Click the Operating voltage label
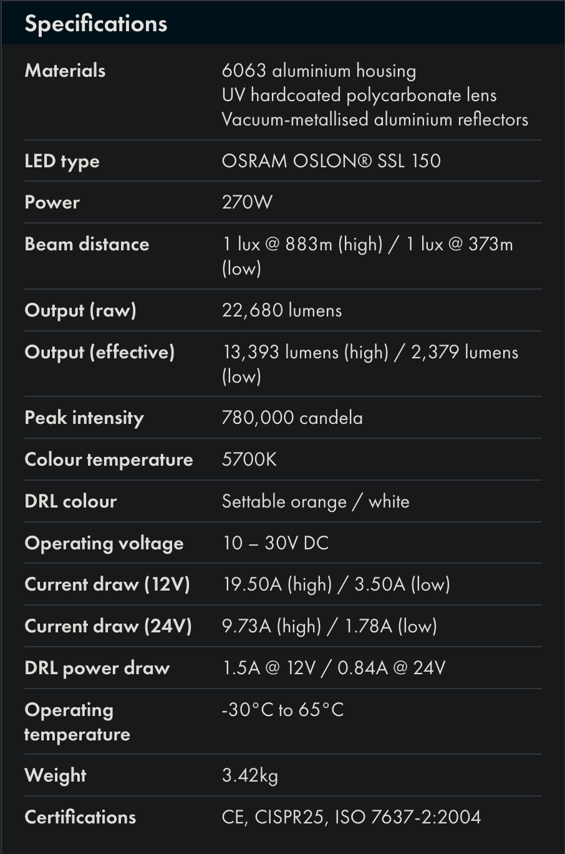Screen dimensions: 565x854 (104, 543)
